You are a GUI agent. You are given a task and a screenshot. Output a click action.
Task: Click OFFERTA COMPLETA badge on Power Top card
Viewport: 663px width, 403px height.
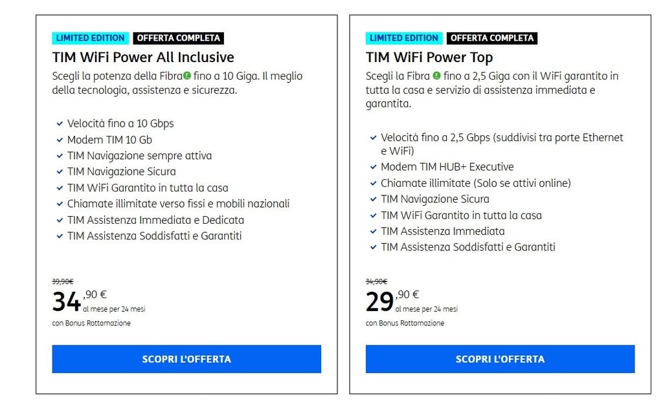[491, 38]
